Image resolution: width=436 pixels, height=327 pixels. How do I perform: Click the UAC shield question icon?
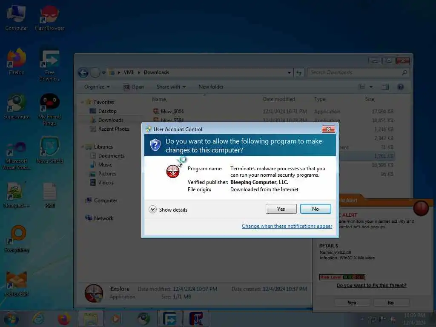click(155, 145)
